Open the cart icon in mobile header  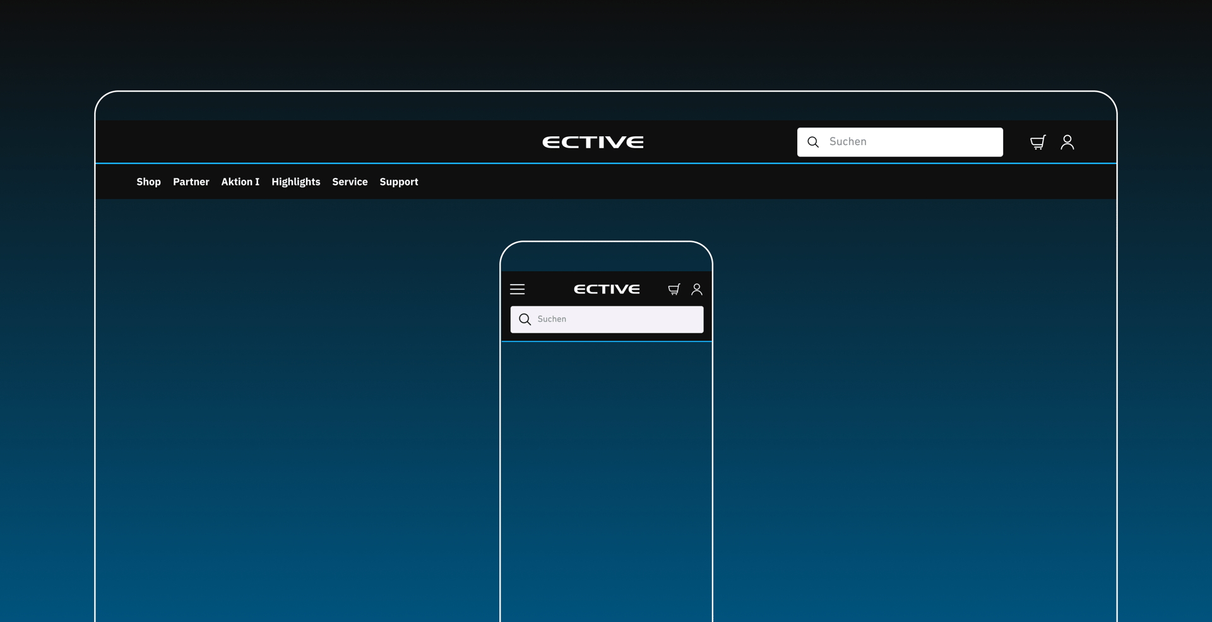[x=674, y=290]
